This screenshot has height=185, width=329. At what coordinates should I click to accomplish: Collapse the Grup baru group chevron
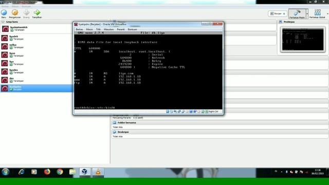coord(3,22)
